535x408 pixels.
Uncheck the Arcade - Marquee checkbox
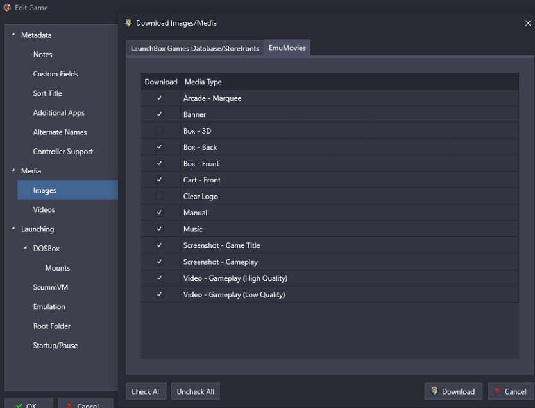pyautogui.click(x=159, y=98)
